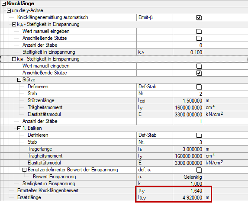Select Ersatzlänge value 4.920000
The image size is (248, 206).
point(188,198)
